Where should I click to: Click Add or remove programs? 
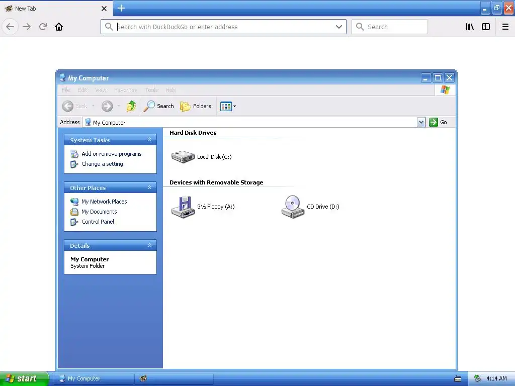111,154
